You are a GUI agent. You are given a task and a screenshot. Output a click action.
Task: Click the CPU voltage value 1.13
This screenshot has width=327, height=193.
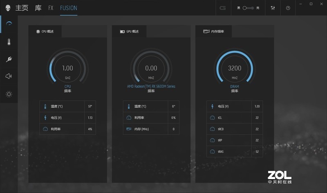(x=90, y=118)
